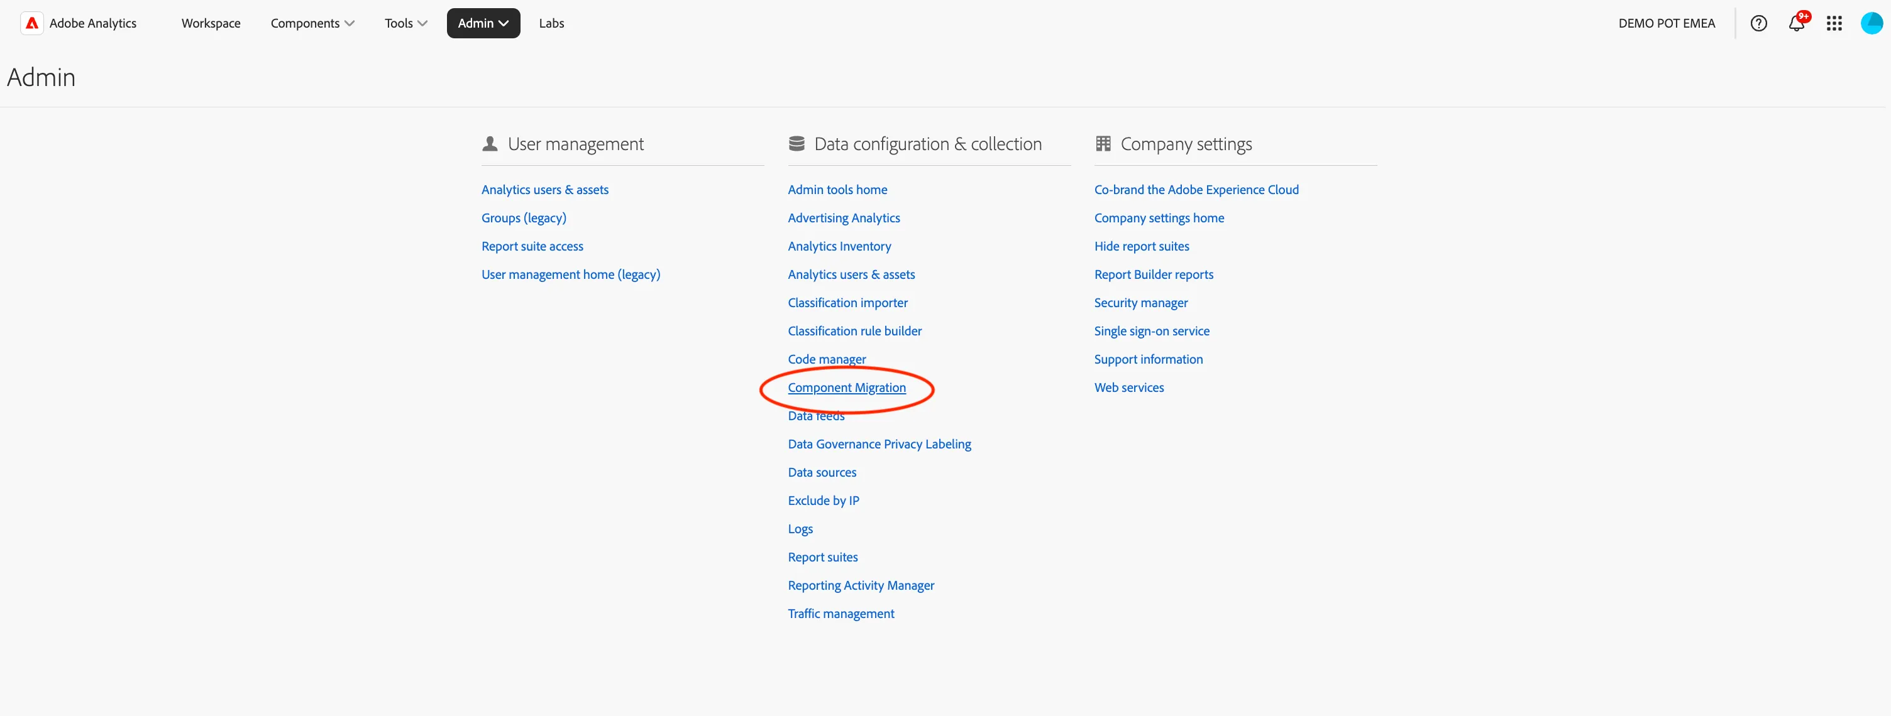
Task: Open the Support information link
Action: [x=1148, y=359]
